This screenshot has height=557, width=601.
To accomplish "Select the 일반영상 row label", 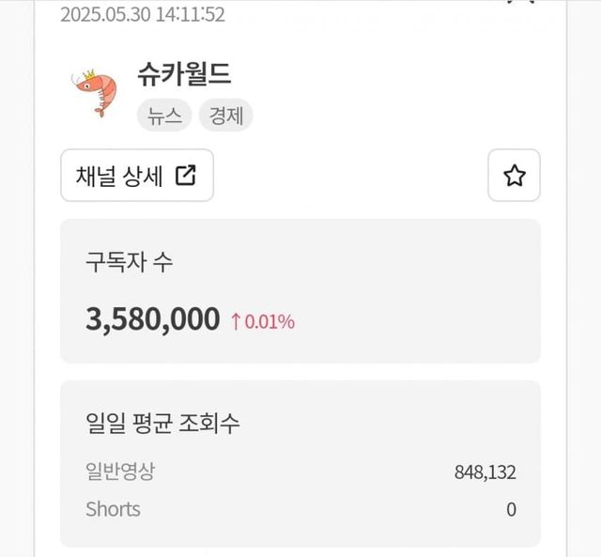I will pyautogui.click(x=119, y=472).
